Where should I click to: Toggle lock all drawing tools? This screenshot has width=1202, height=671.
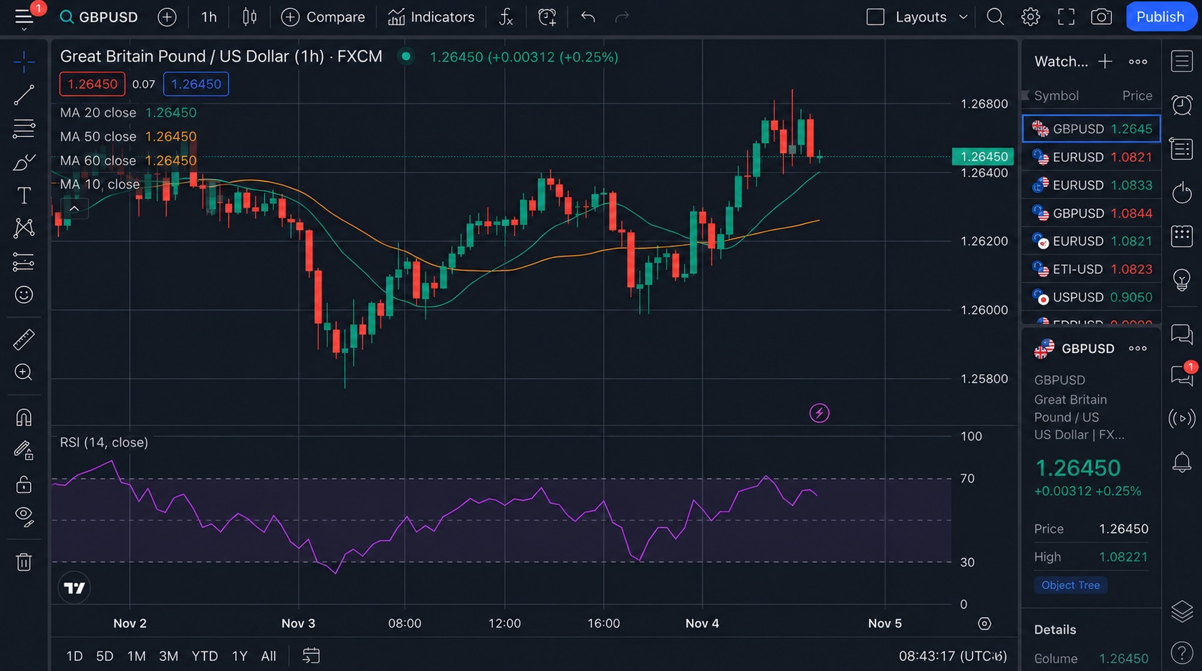[24, 485]
